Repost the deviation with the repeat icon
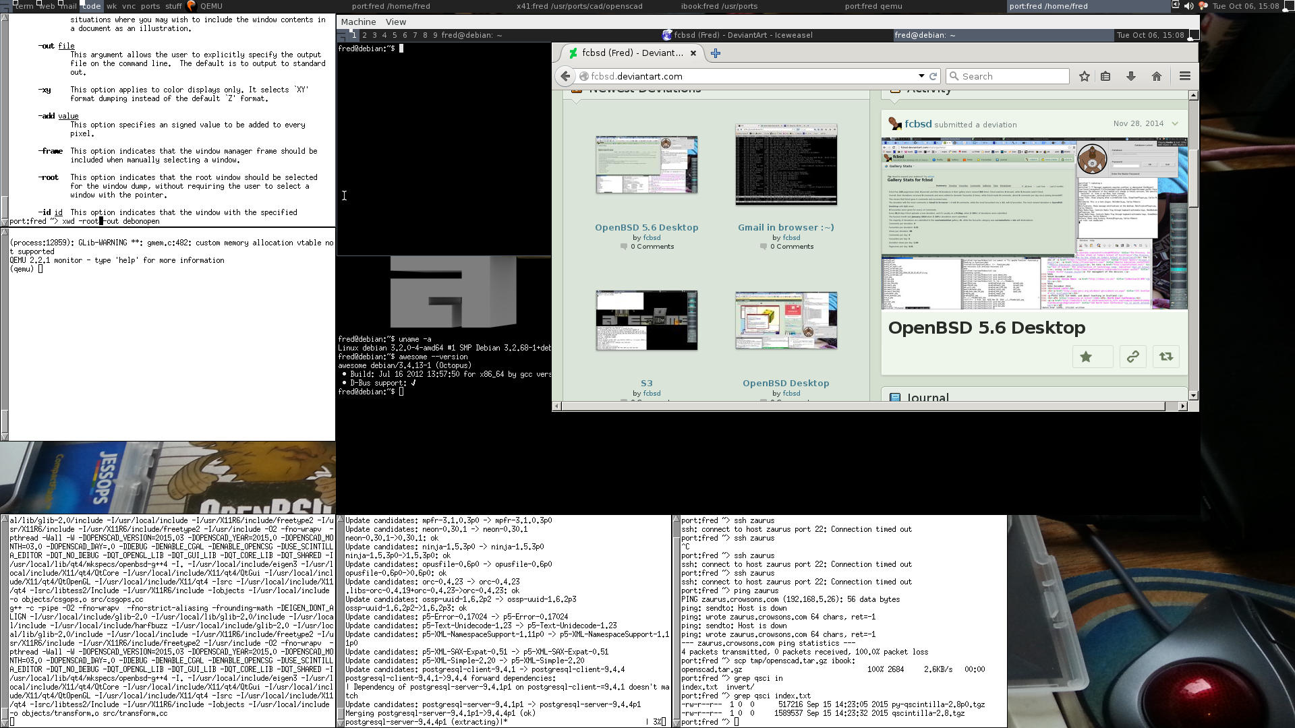 pos(1165,357)
